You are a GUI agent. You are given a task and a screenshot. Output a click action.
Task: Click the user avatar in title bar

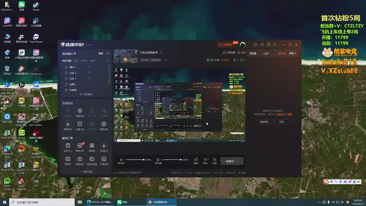(242, 44)
